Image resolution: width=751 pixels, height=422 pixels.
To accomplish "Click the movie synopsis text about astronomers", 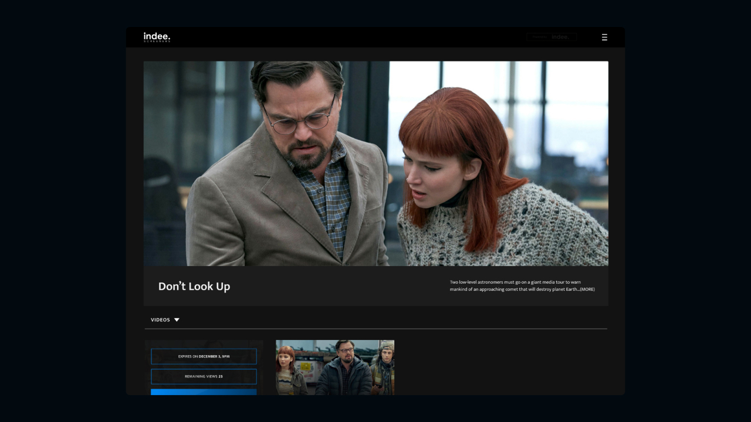I will point(515,283).
